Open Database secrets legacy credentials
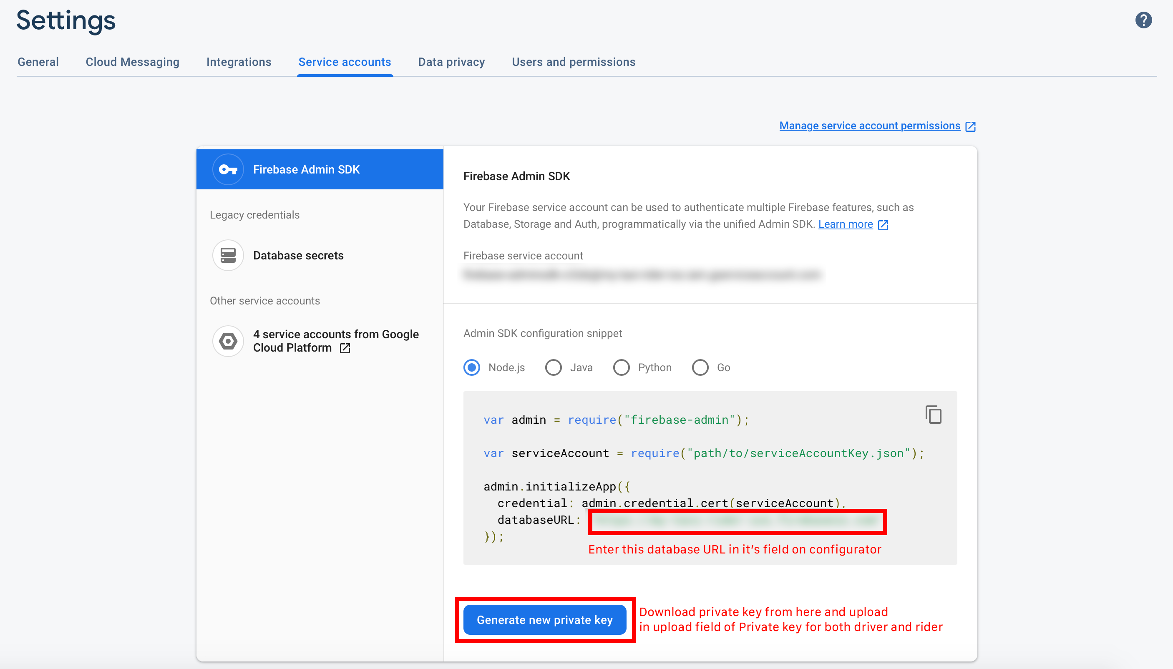 320,255
